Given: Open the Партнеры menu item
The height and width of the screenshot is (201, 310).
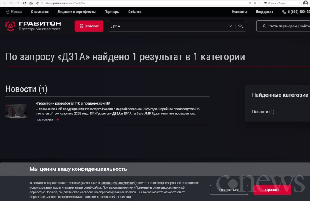Looking at the screenshot, I should tap(112, 12).
